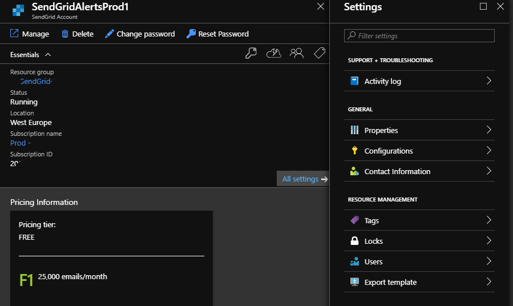Viewport: 513px width, 306px height.
Task: Click the West Europe location value
Action: (31, 122)
